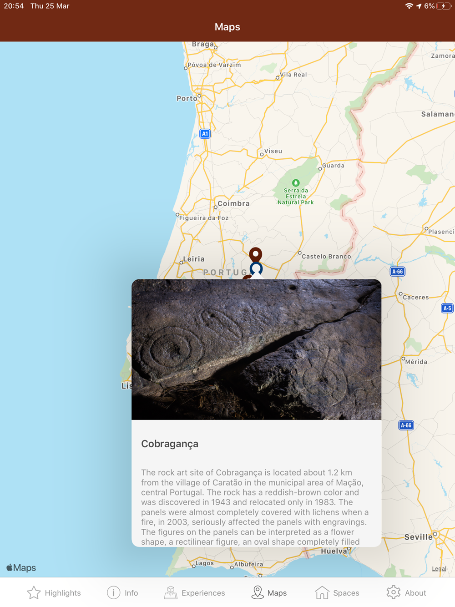This screenshot has width=455, height=607.
Task: Tap the Maps pin icon in tab bar
Action: pos(258,592)
